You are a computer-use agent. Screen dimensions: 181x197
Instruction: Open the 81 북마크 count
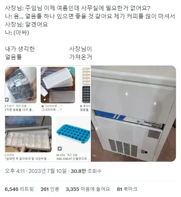127,189
